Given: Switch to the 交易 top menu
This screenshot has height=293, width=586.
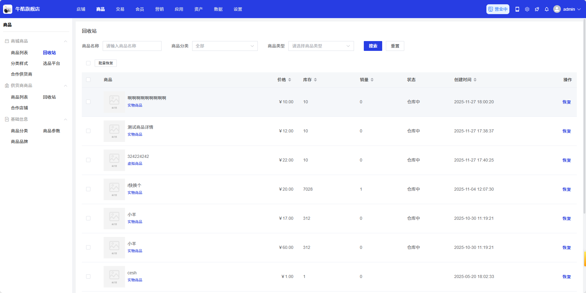Looking at the screenshot, I should (x=120, y=9).
